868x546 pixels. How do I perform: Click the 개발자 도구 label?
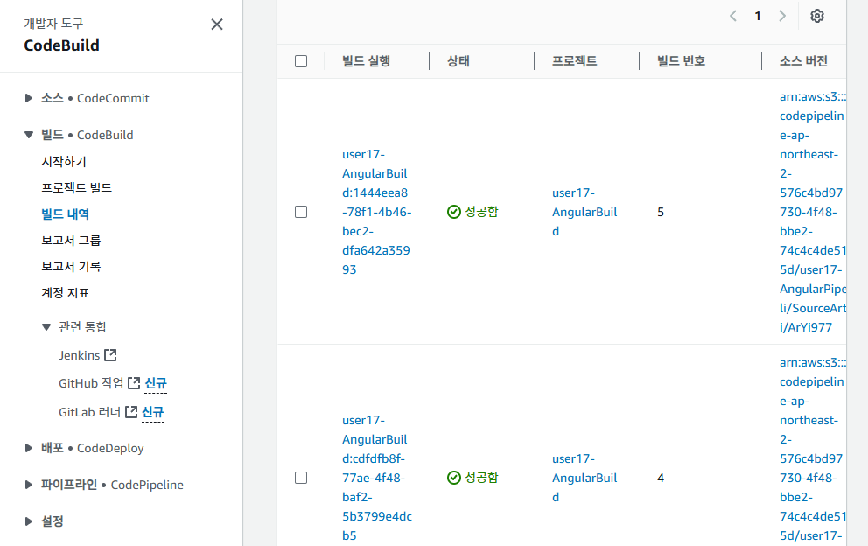53,24
